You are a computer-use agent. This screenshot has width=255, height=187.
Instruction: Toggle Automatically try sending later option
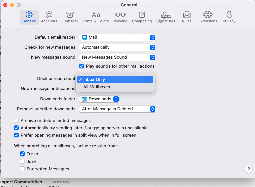(x=16, y=128)
